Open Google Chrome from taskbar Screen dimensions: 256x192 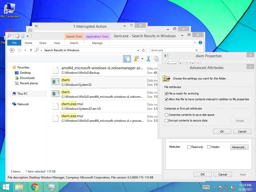click(x=34, y=187)
